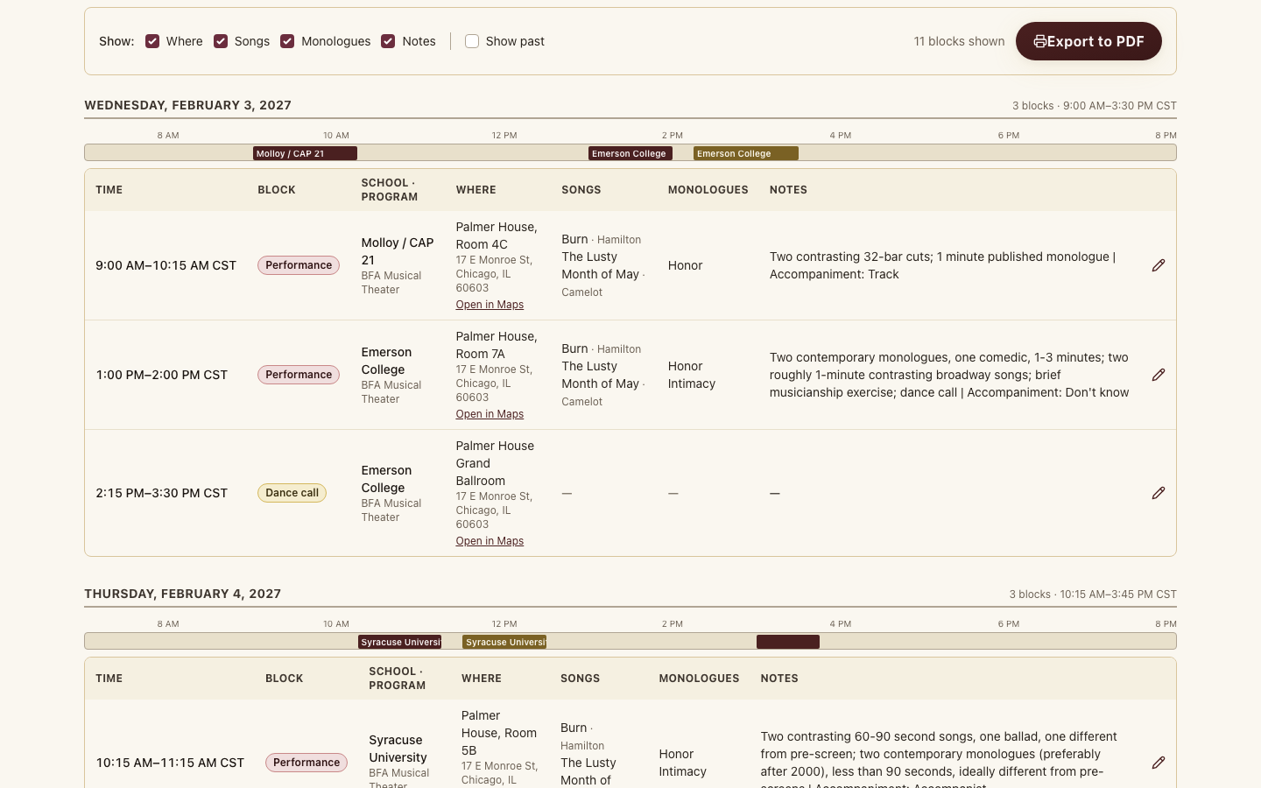This screenshot has height=788, width=1261.
Task: Select the Molloy / CAP 21 timeline bar
Action: point(305,153)
